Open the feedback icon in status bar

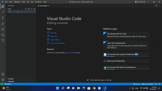tap(156, 84)
